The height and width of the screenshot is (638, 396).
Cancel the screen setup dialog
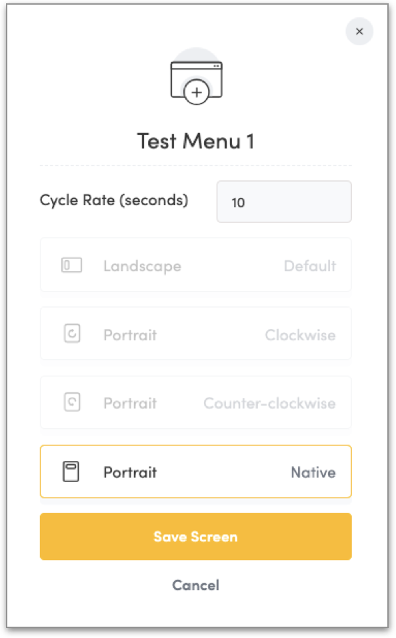[x=195, y=585]
